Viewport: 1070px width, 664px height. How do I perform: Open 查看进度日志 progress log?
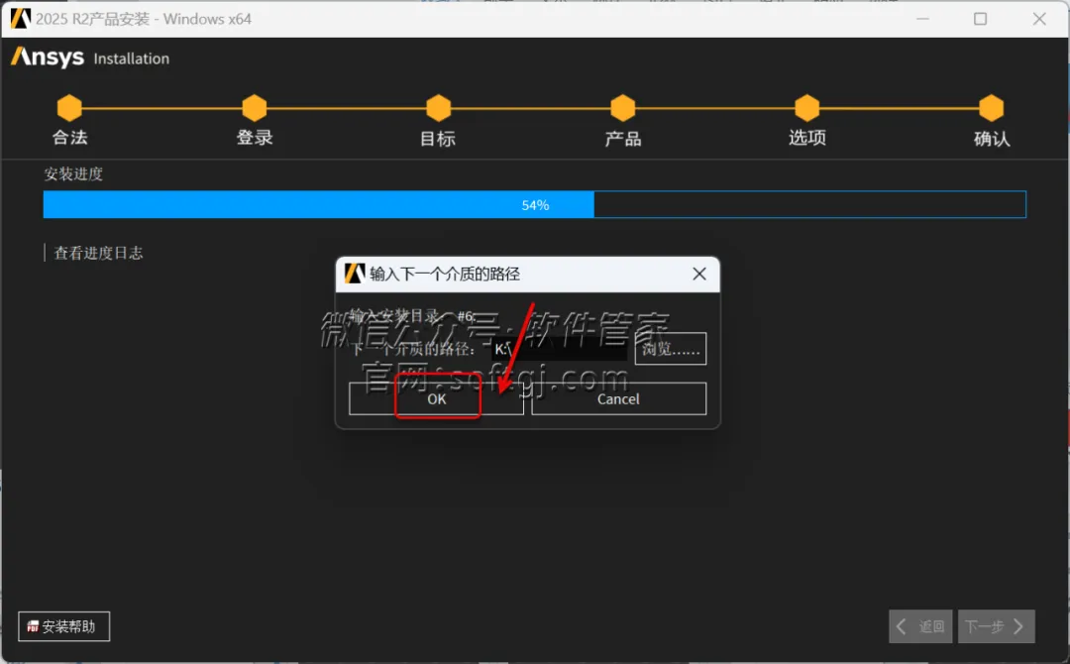tap(98, 253)
